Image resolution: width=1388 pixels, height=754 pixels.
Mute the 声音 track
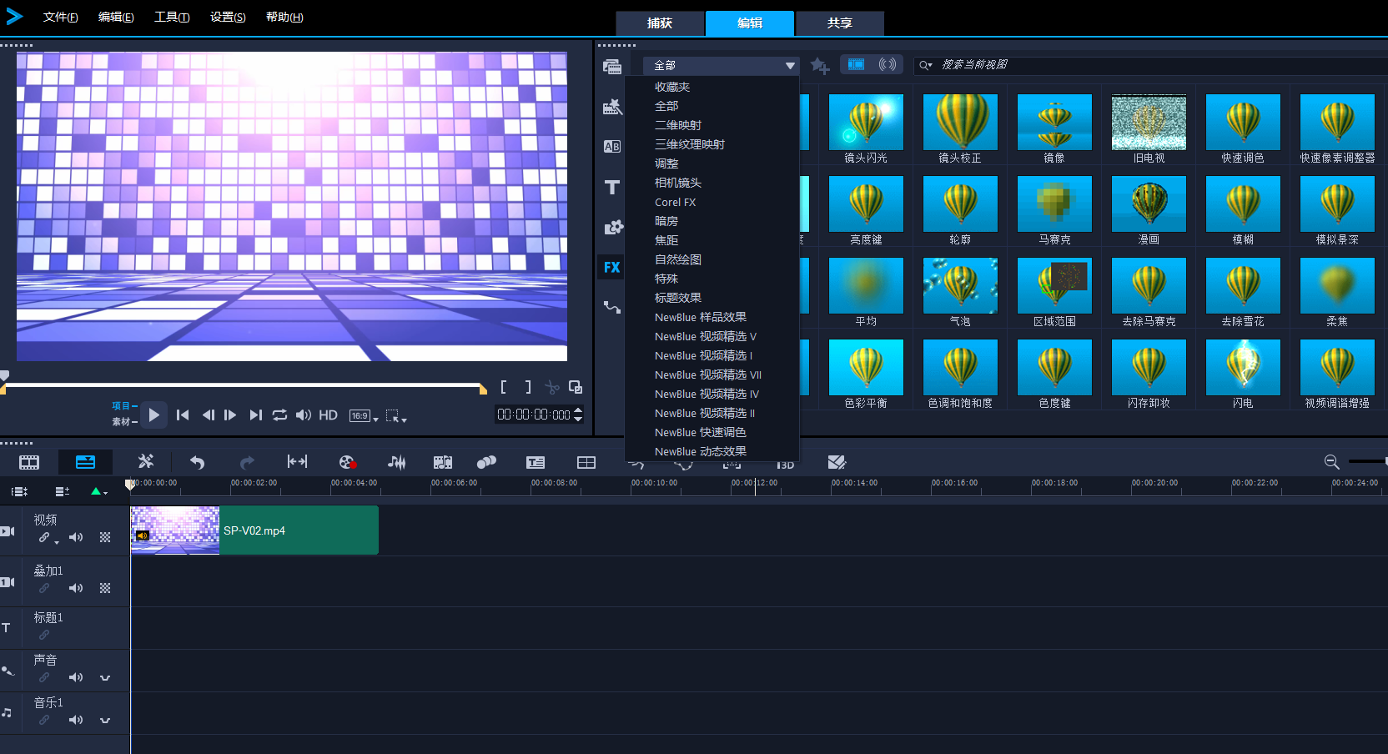pyautogui.click(x=76, y=678)
